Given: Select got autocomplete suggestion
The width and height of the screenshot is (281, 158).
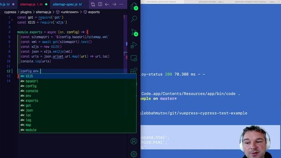Looking at the screenshot, I should click(78, 105).
